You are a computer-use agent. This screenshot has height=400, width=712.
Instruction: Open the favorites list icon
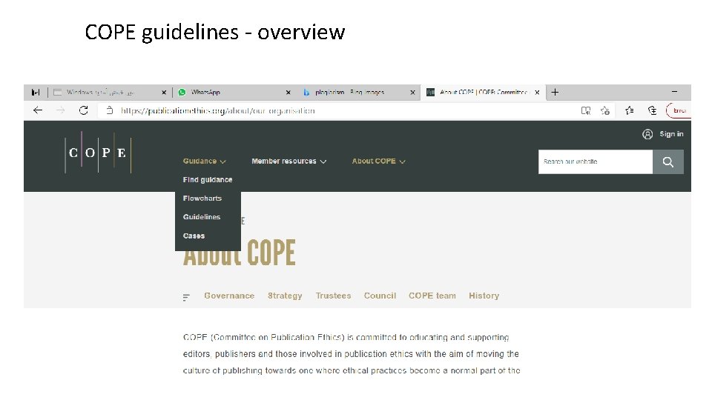[630, 110]
